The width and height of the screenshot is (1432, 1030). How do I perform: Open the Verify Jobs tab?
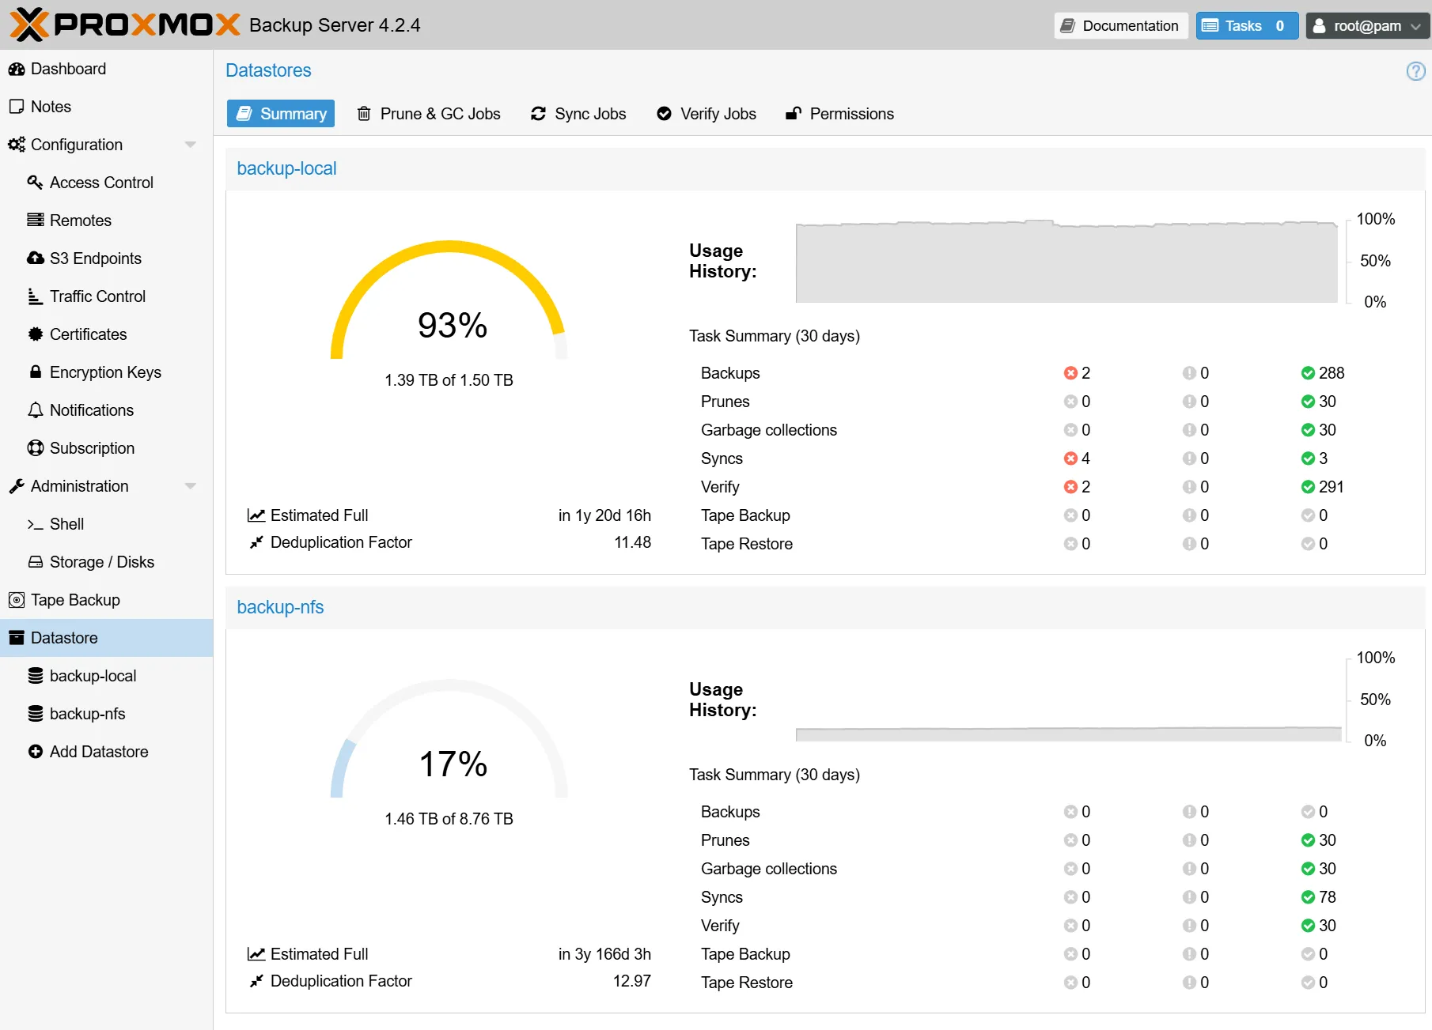(707, 114)
